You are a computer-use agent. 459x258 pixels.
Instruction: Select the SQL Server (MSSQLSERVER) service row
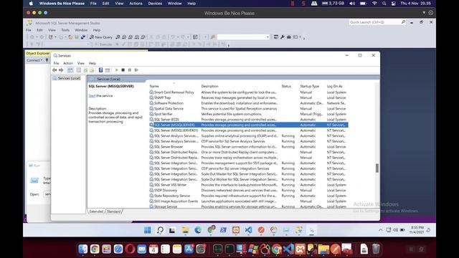click(x=248, y=125)
